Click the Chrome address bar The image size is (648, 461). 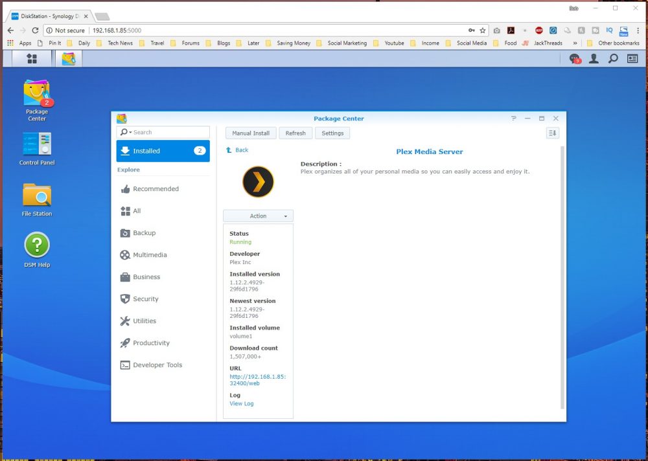coord(264,30)
